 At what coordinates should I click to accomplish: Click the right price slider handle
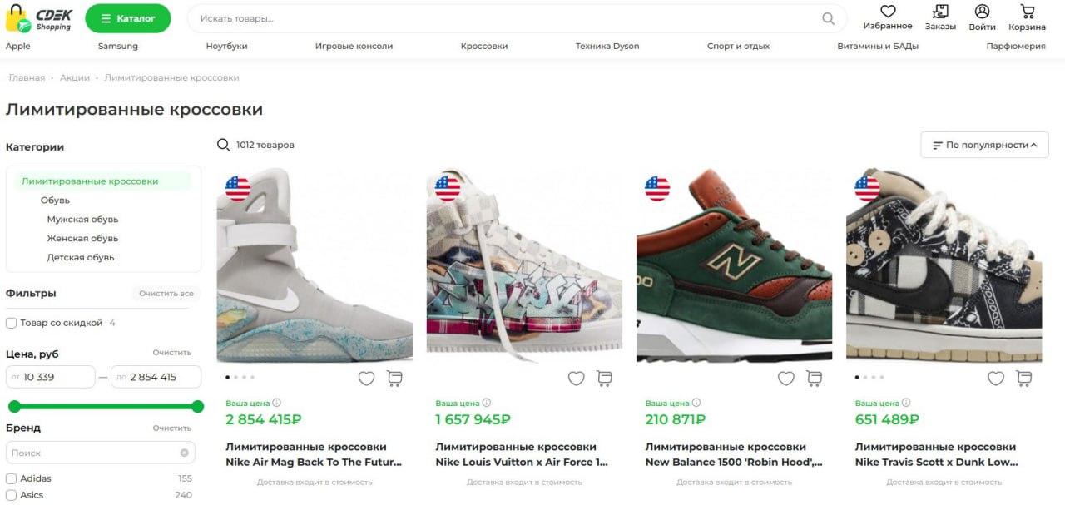tap(197, 407)
